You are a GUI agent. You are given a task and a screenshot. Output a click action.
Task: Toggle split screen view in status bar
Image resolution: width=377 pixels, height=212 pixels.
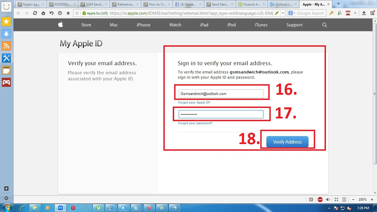click(344, 200)
